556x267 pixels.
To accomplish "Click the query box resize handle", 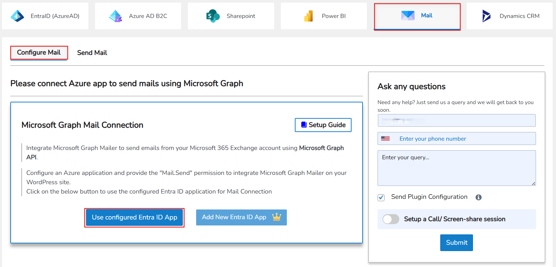I will click(534, 184).
